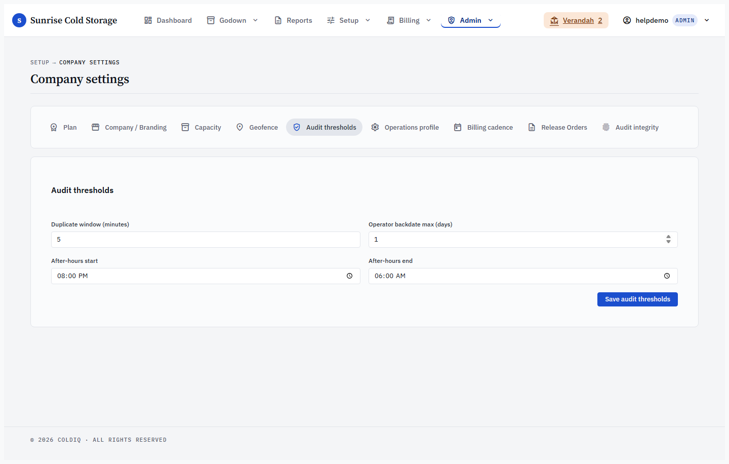
Task: Click the Operations profile gear icon
Action: tap(375, 127)
